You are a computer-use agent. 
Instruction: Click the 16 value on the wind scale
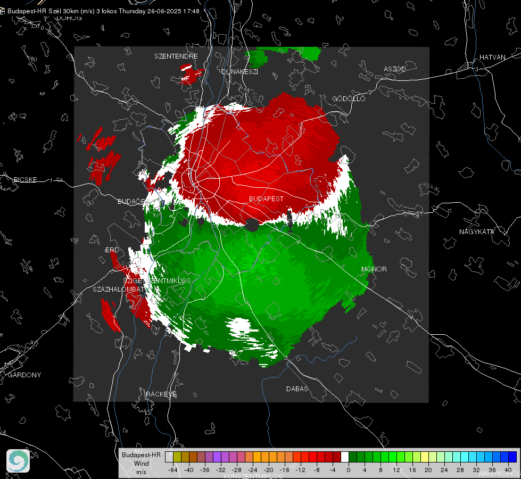[412, 470]
